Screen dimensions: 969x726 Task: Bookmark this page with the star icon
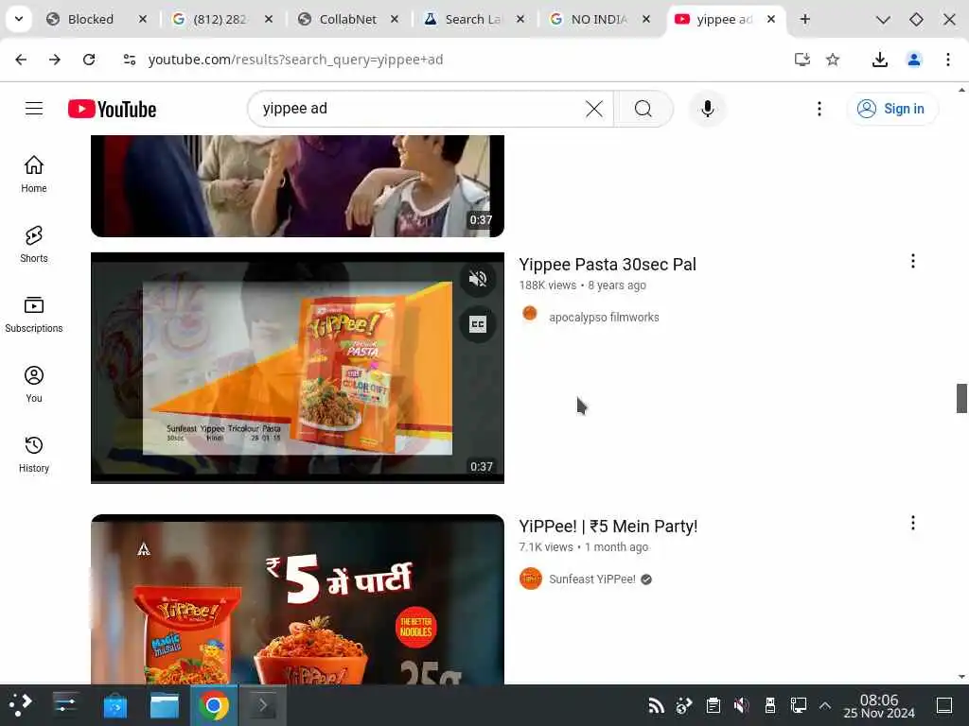[833, 60]
